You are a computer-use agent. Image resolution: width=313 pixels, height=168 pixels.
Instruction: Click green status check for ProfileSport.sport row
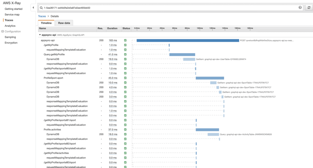pos(125,78)
